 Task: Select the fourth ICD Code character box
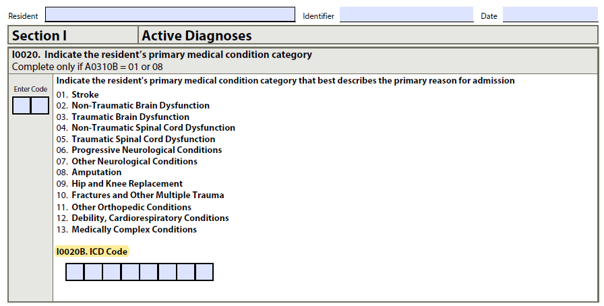[130, 272]
